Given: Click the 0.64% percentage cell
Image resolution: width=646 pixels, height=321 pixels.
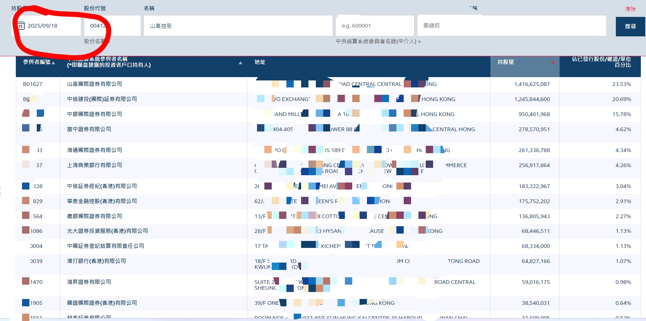Looking at the screenshot, I should (x=623, y=303).
